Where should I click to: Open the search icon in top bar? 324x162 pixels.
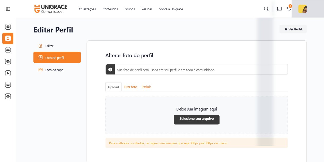[x=266, y=8]
